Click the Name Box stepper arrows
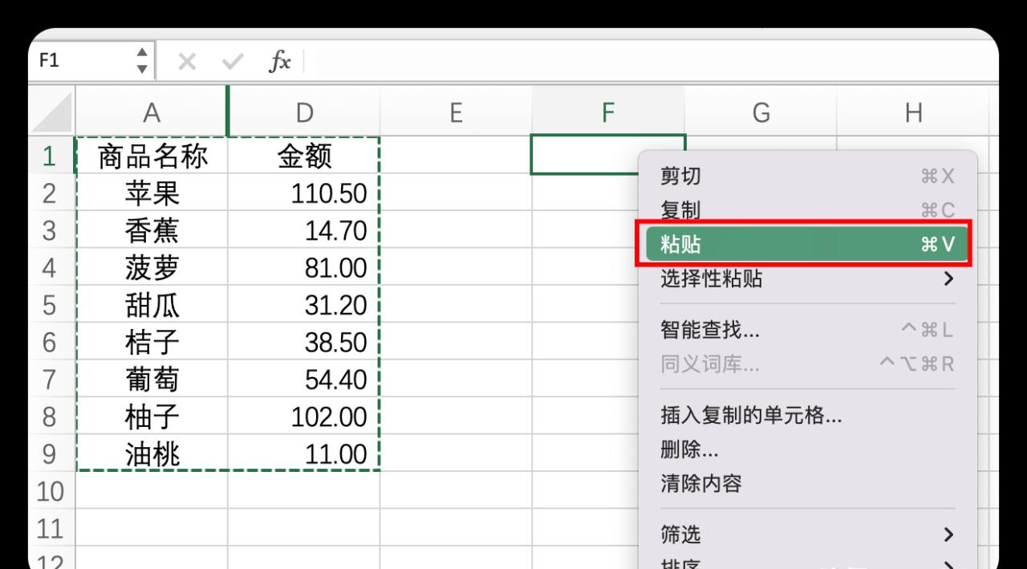This screenshot has width=1027, height=569. pyautogui.click(x=142, y=61)
